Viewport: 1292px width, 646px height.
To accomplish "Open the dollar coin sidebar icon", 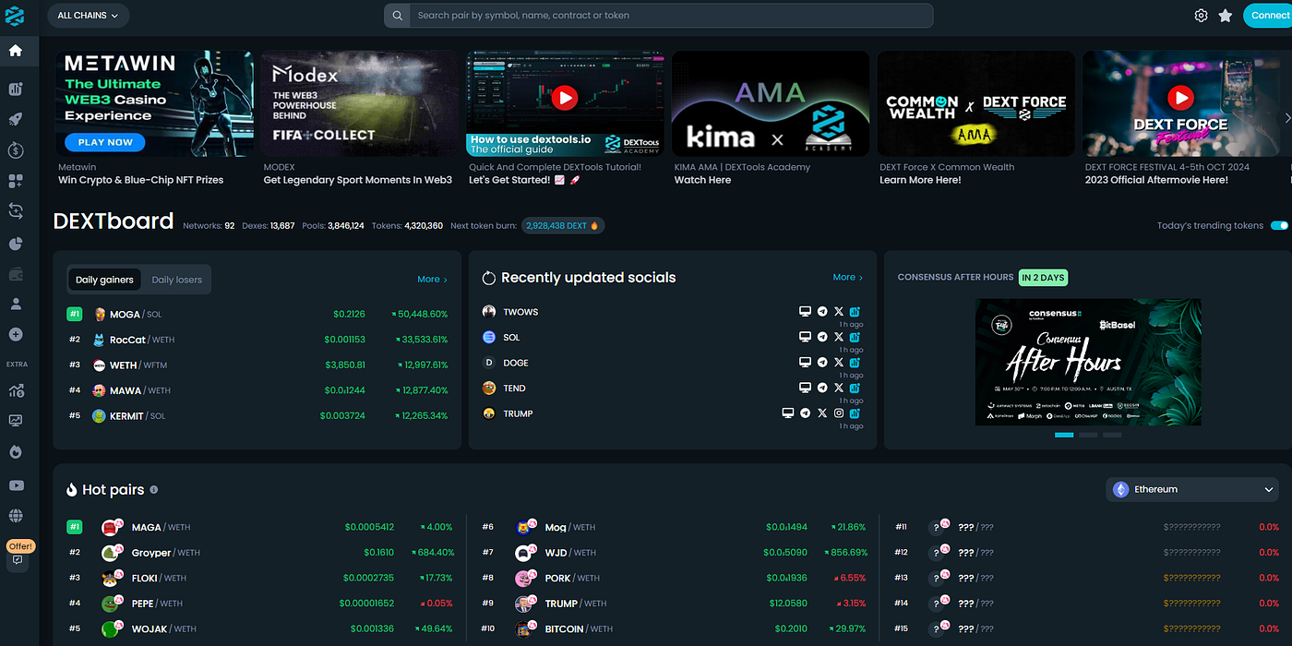I will [x=16, y=150].
